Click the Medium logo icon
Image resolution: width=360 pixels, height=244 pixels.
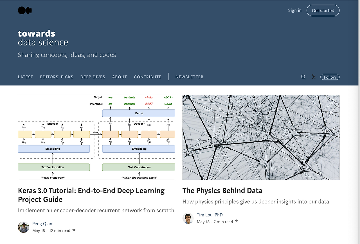[x=25, y=11]
